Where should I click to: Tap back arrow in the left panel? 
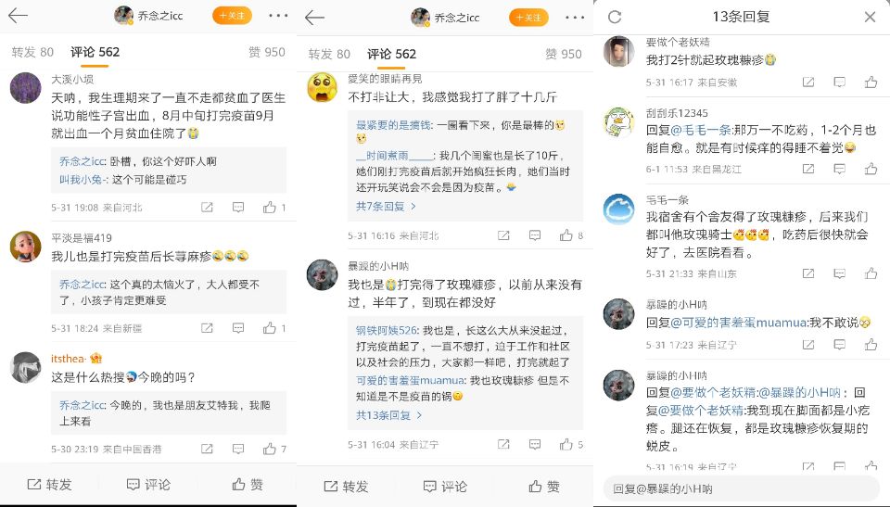click(19, 16)
